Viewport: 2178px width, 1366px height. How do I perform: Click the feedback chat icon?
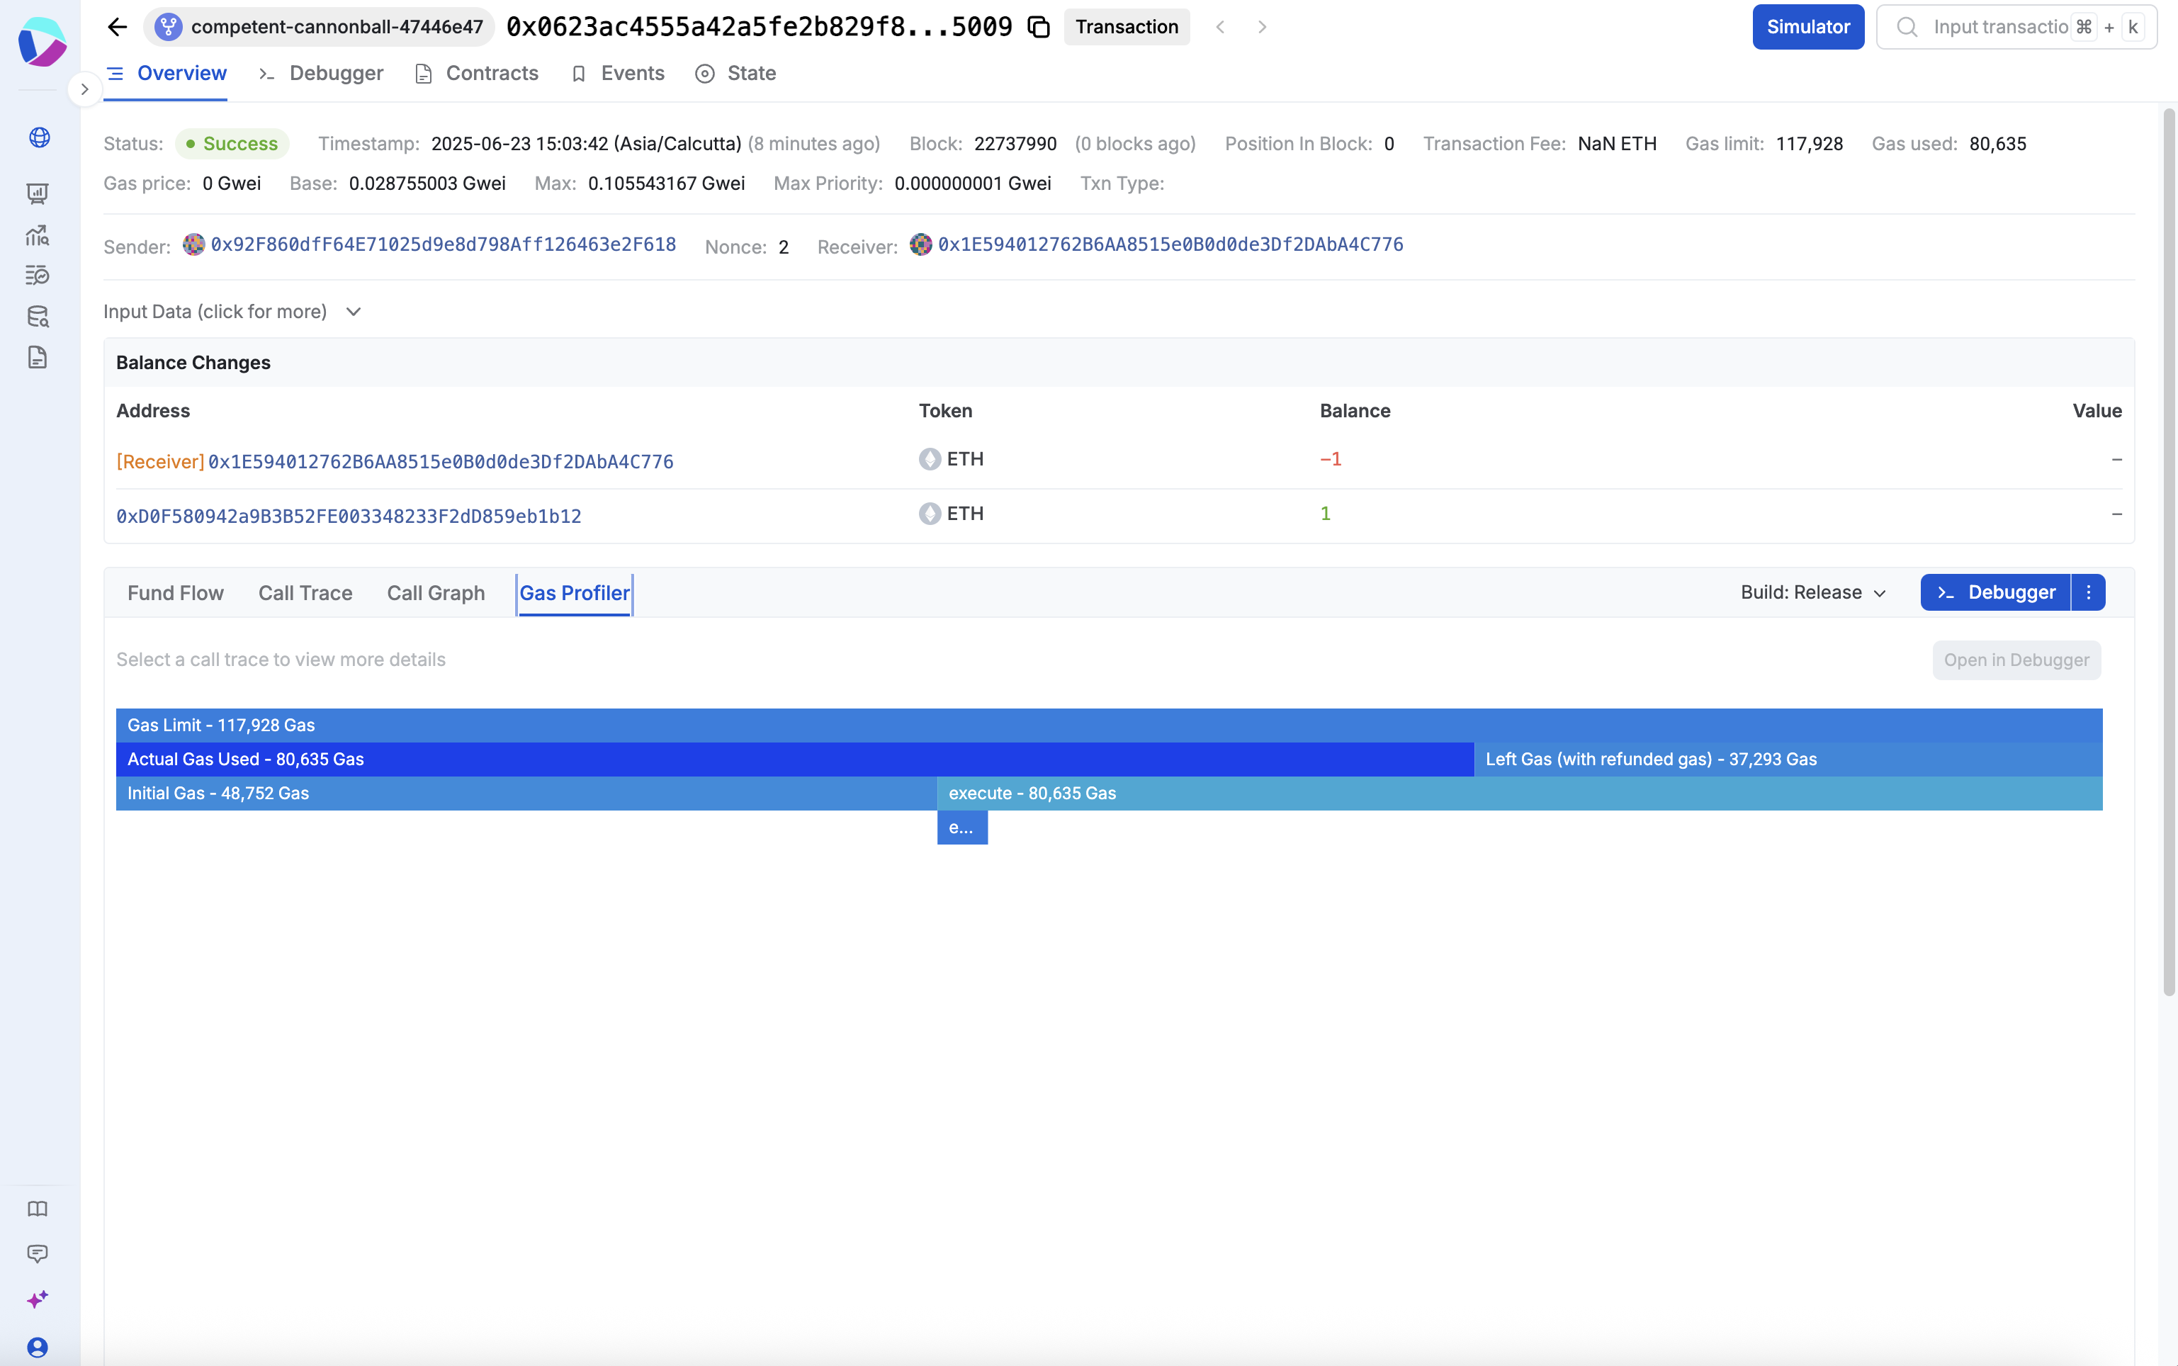[x=38, y=1253]
